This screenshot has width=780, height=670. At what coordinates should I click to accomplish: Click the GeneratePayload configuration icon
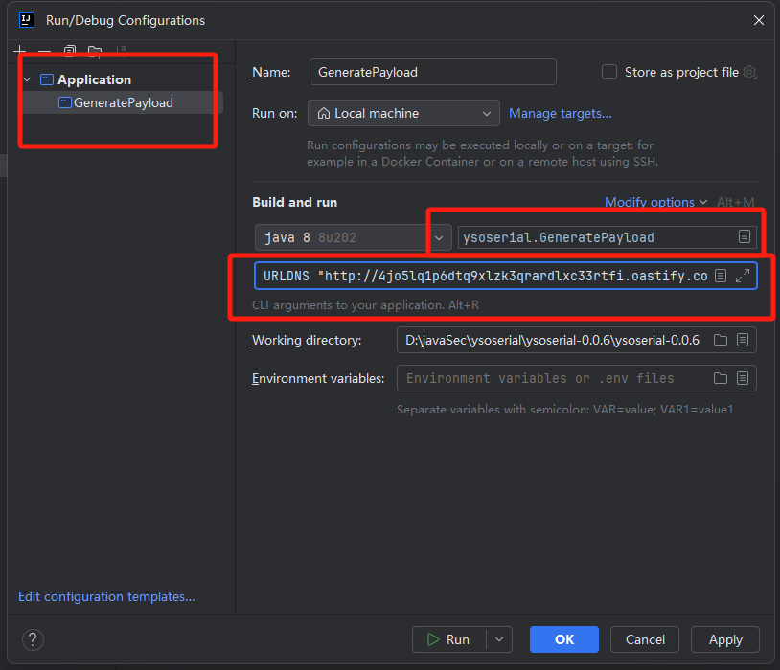pos(64,102)
